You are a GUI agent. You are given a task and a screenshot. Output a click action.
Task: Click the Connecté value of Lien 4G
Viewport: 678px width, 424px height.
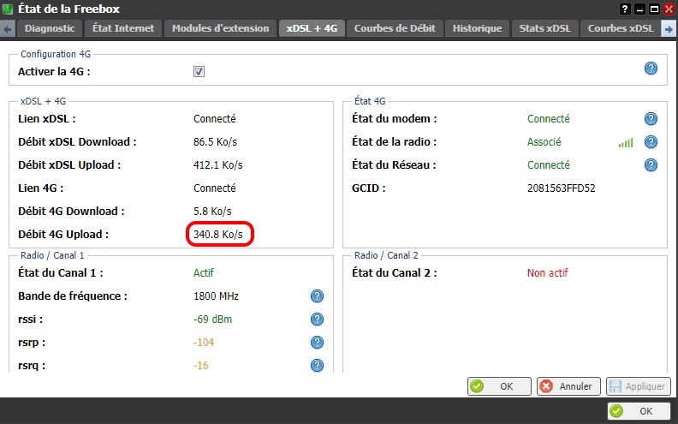(x=215, y=188)
